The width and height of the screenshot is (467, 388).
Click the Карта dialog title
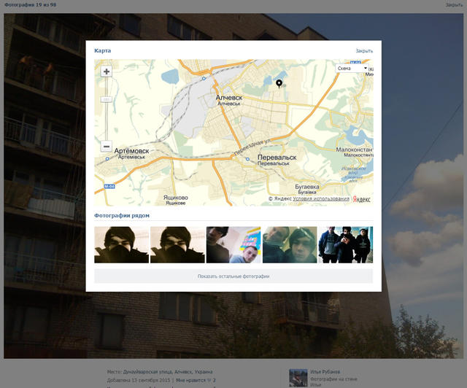[102, 50]
